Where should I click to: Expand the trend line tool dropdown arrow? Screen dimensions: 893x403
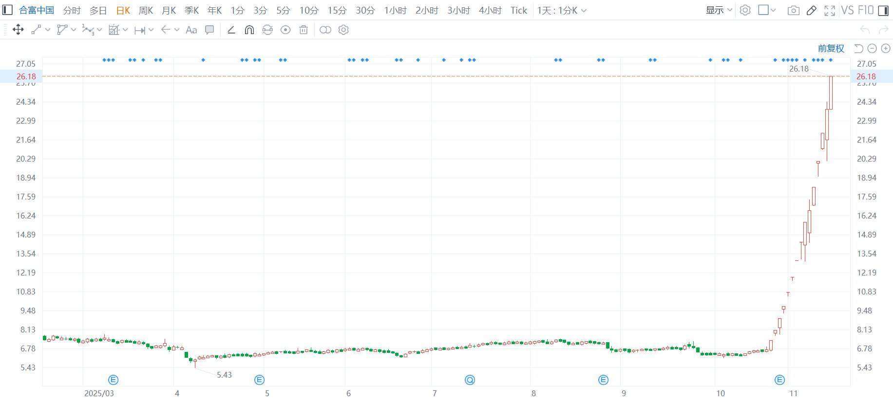click(48, 30)
